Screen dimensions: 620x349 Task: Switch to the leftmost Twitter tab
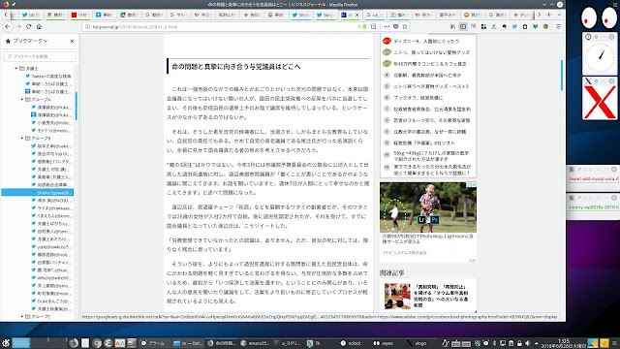click(x=30, y=15)
